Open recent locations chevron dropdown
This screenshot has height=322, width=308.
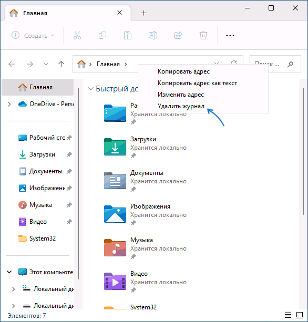click(x=46, y=64)
